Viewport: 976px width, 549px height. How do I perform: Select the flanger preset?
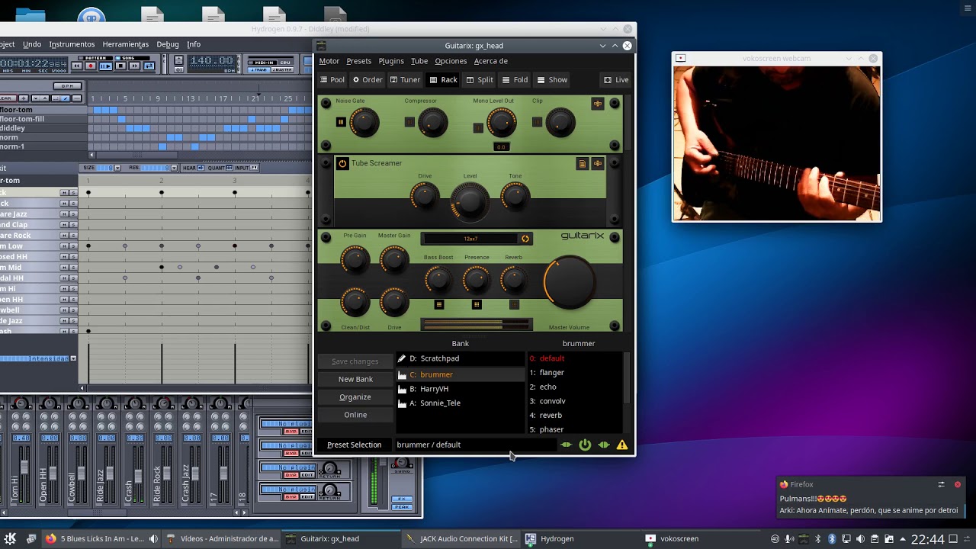coord(576,373)
